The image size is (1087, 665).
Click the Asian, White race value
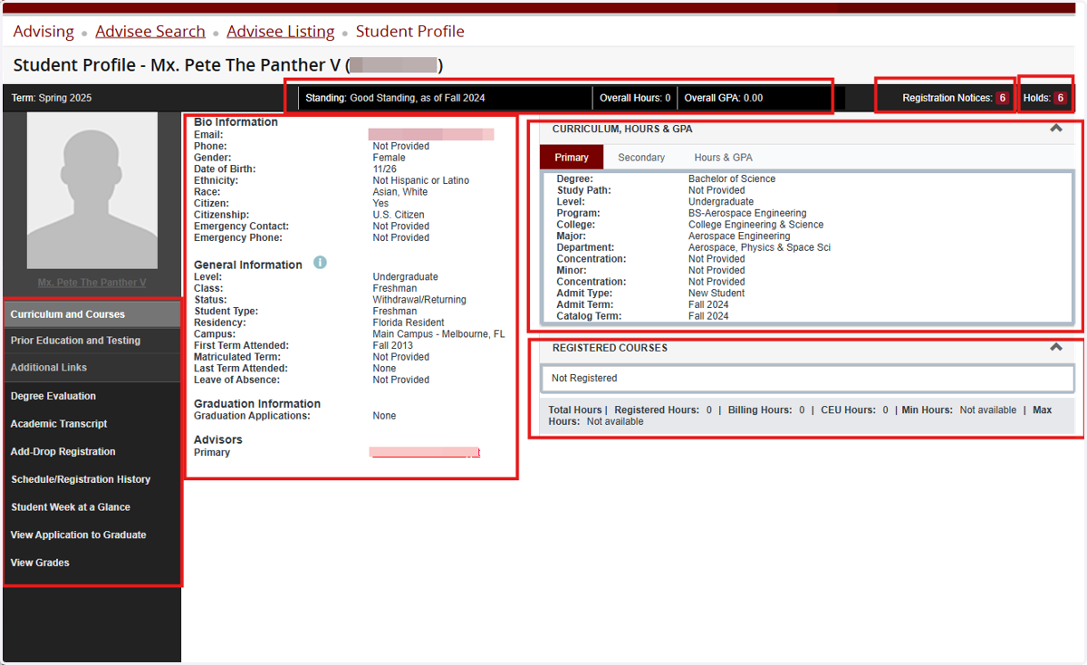point(400,192)
